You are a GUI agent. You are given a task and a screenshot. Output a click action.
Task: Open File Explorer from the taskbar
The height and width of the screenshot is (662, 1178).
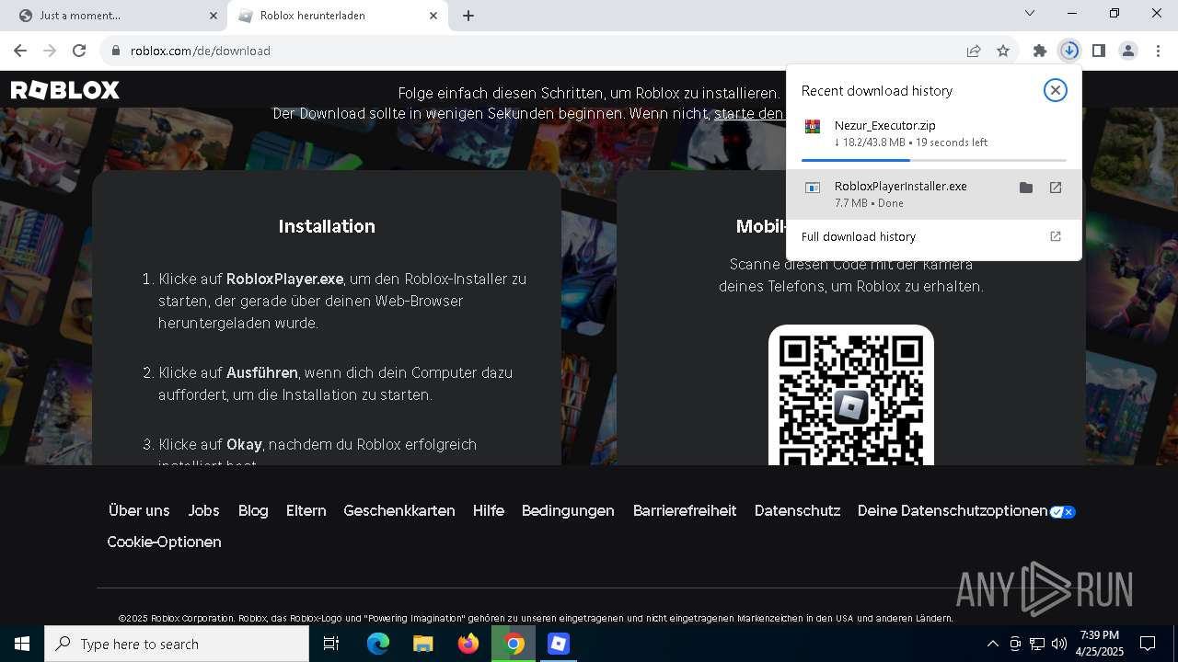[x=422, y=644]
